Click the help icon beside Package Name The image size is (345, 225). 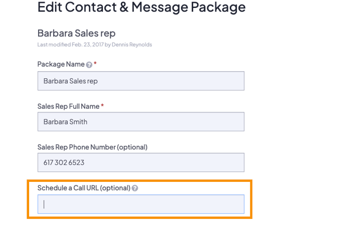click(89, 65)
